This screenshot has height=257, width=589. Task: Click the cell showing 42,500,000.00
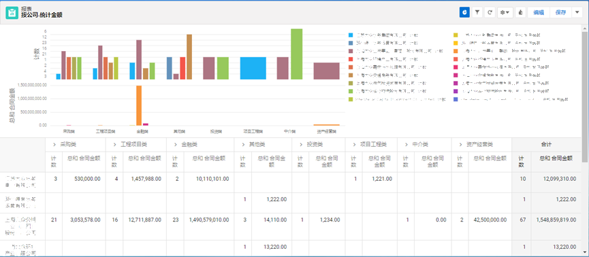490,226
